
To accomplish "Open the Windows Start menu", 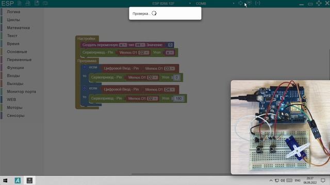I will (5, 180).
